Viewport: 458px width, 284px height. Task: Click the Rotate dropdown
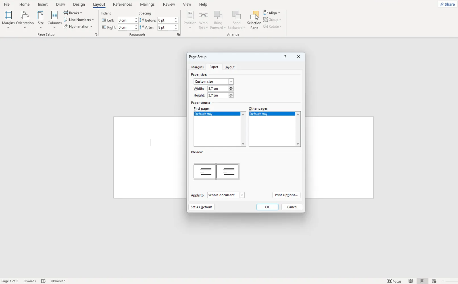click(x=272, y=26)
